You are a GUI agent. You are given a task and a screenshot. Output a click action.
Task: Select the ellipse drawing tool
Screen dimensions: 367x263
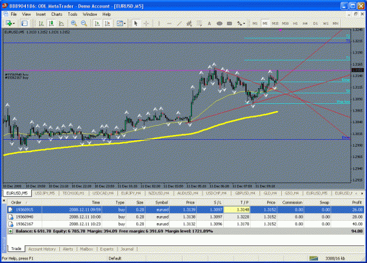(x=219, y=23)
